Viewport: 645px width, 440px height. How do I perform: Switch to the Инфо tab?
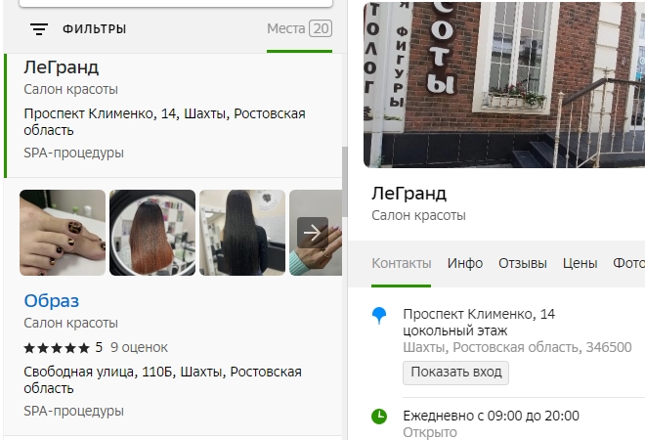point(465,263)
